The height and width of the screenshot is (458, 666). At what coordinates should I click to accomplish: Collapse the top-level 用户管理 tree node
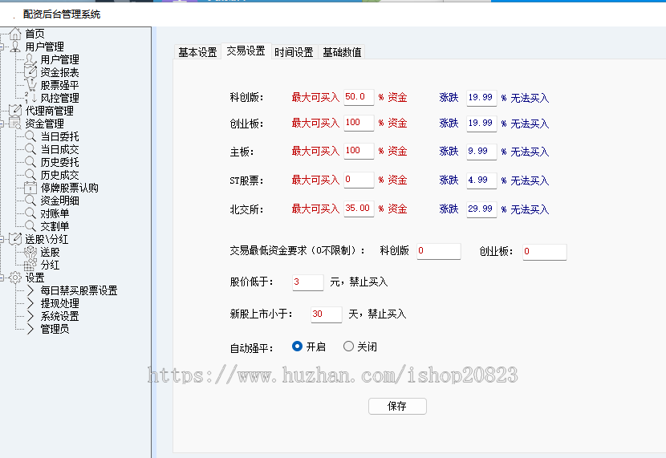click(x=2, y=47)
